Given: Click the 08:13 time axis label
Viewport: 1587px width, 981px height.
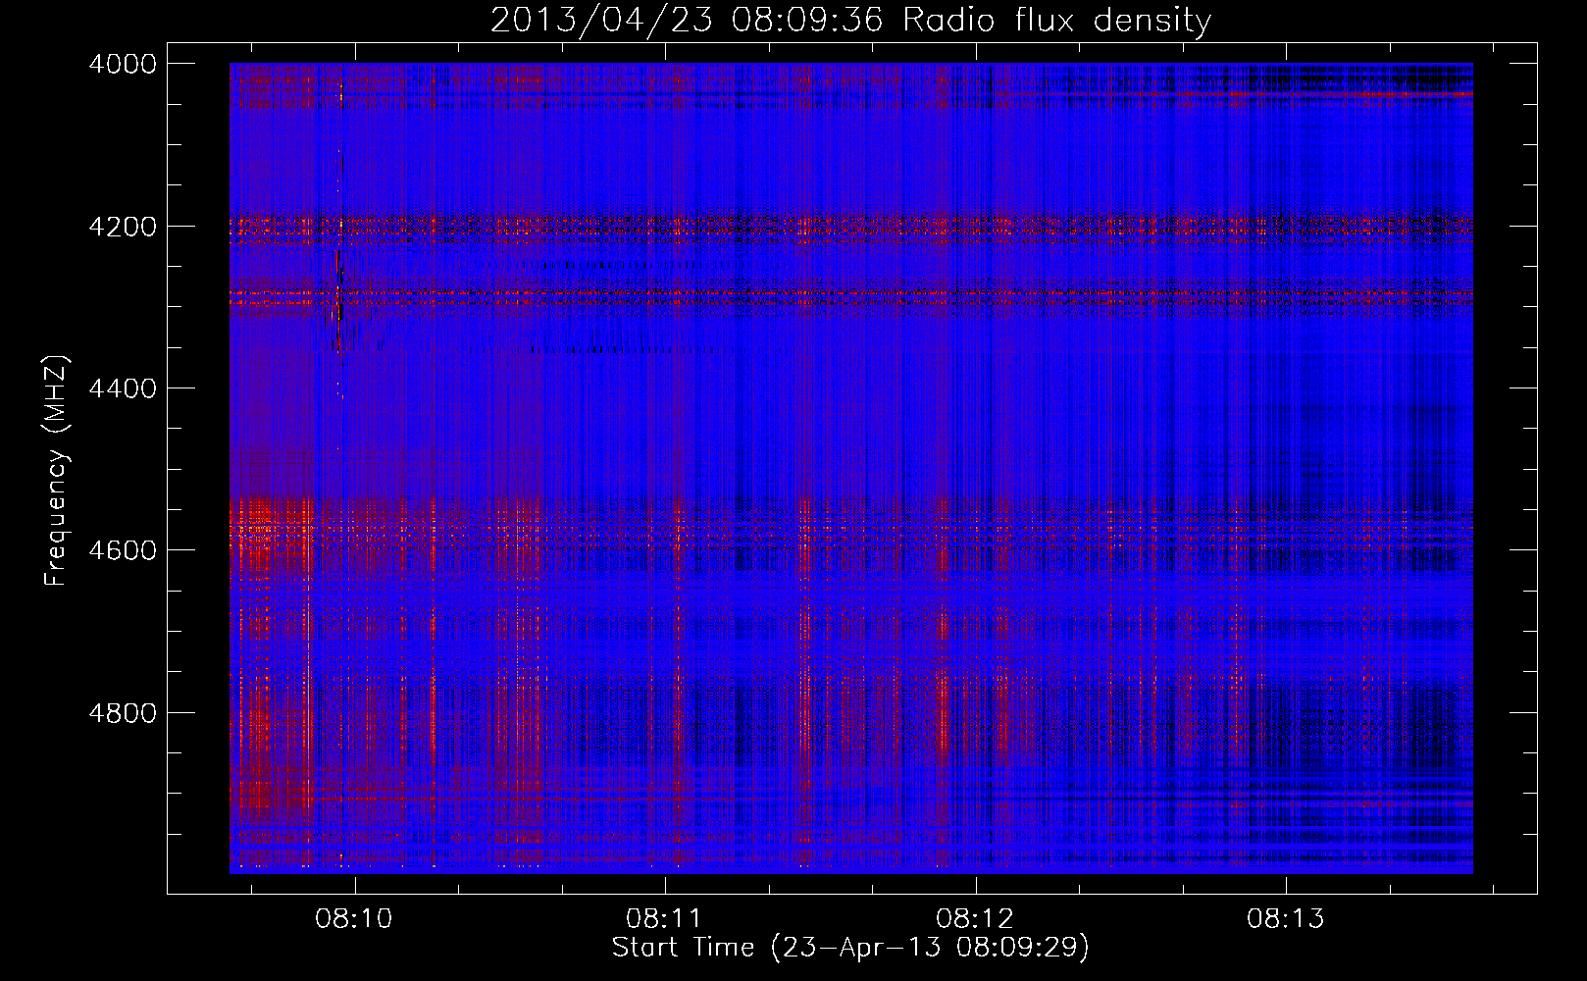Looking at the screenshot, I should pos(1286,919).
